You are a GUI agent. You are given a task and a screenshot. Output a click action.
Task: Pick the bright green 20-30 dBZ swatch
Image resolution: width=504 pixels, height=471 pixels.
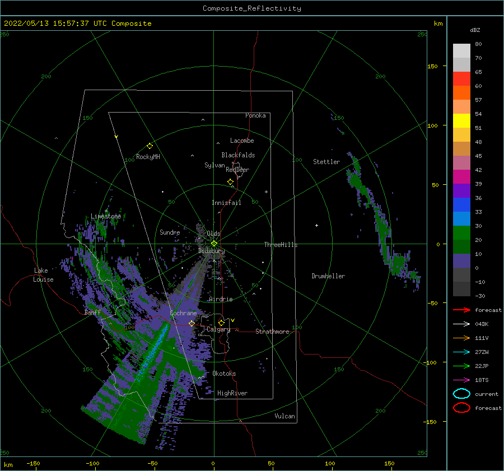[x=461, y=233]
